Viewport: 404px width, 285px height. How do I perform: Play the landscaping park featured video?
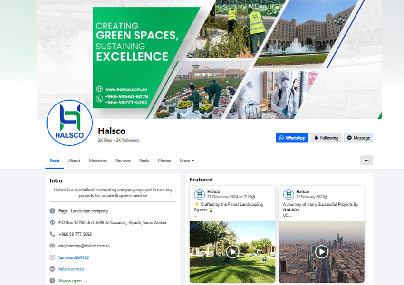click(x=232, y=252)
